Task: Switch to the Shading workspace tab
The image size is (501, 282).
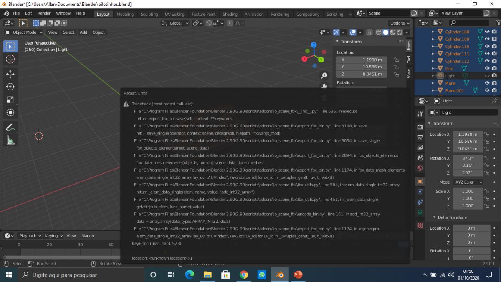Action: coord(230,14)
